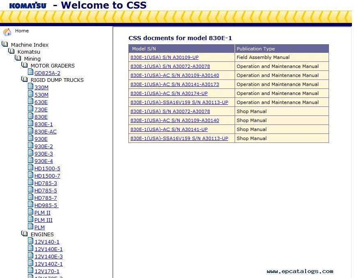Select the page icon beside 630E

30,101
